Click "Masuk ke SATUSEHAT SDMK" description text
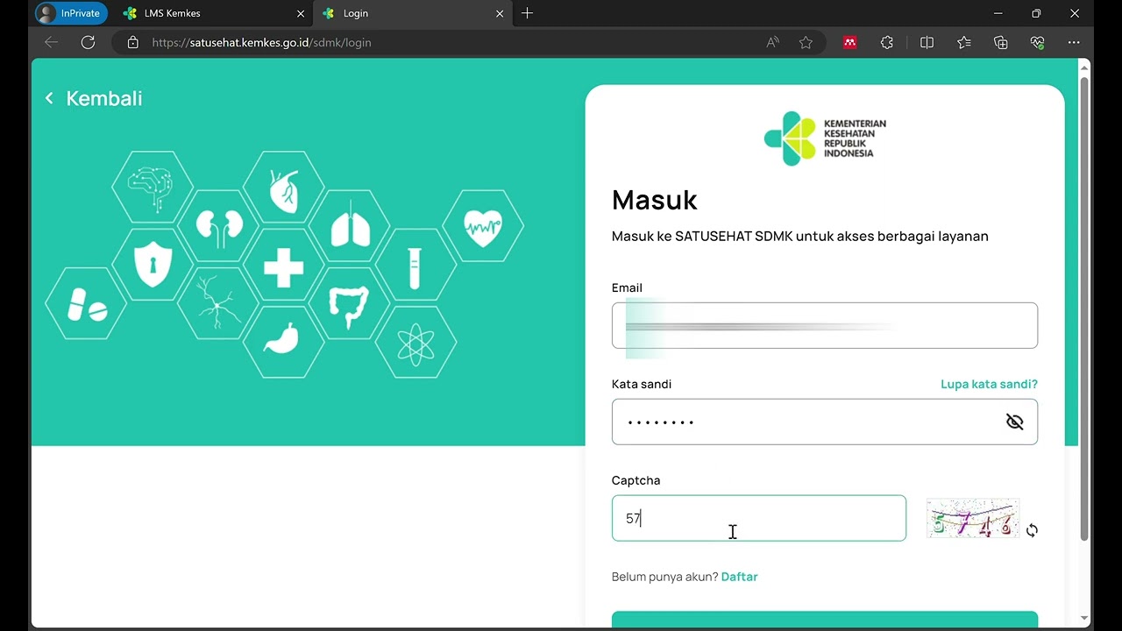The height and width of the screenshot is (631, 1122). click(x=799, y=236)
